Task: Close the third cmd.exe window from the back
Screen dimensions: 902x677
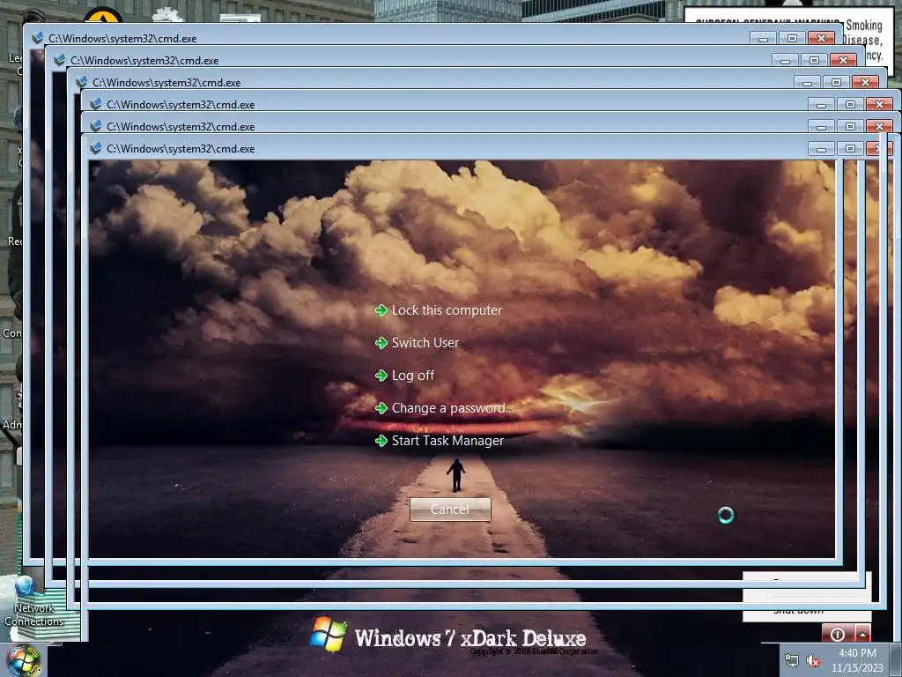Action: pos(865,82)
